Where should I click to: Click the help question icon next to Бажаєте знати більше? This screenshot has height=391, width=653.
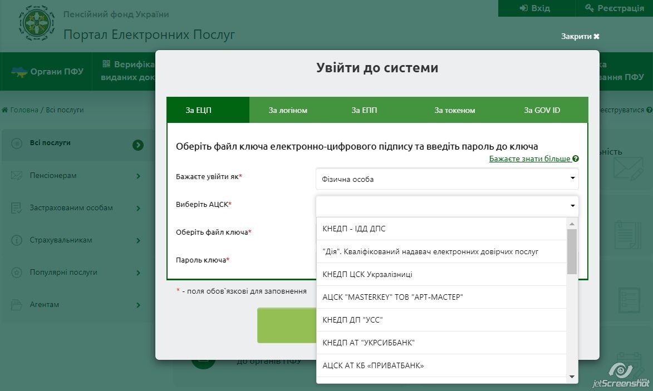pyautogui.click(x=576, y=159)
